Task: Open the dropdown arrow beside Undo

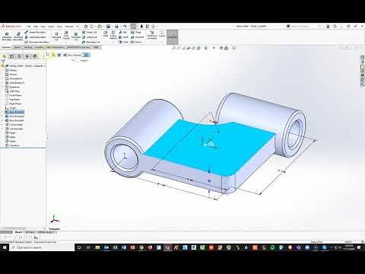Action: (x=128, y=27)
